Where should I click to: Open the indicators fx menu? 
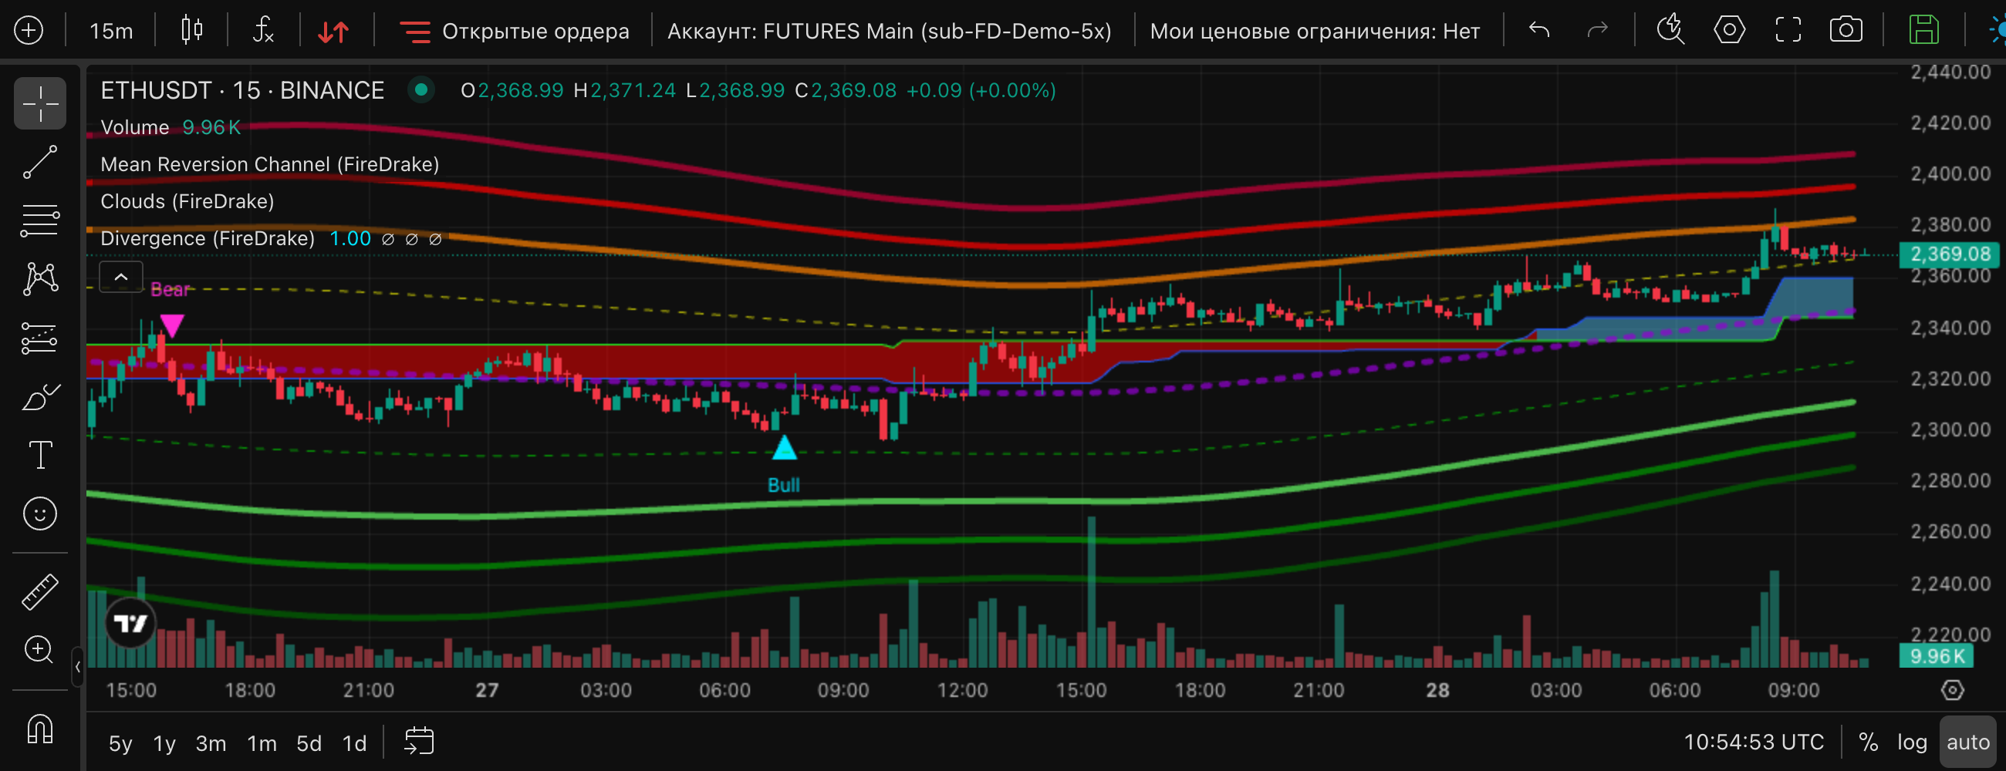coord(263,30)
